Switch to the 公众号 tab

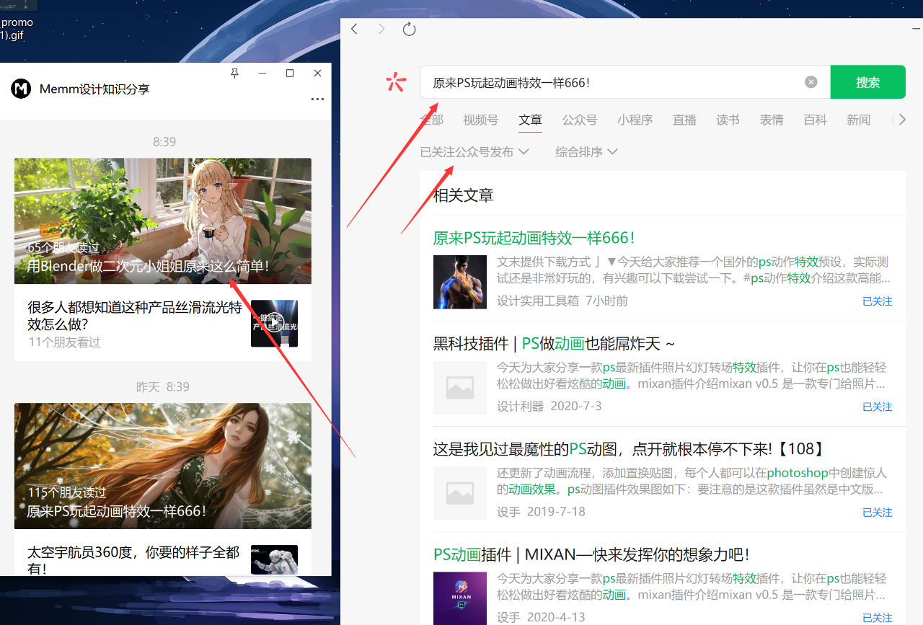click(580, 120)
